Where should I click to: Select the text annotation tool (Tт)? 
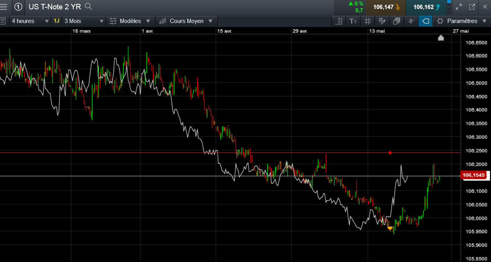tap(353, 21)
